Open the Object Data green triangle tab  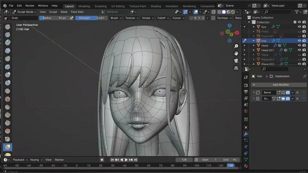click(246, 160)
